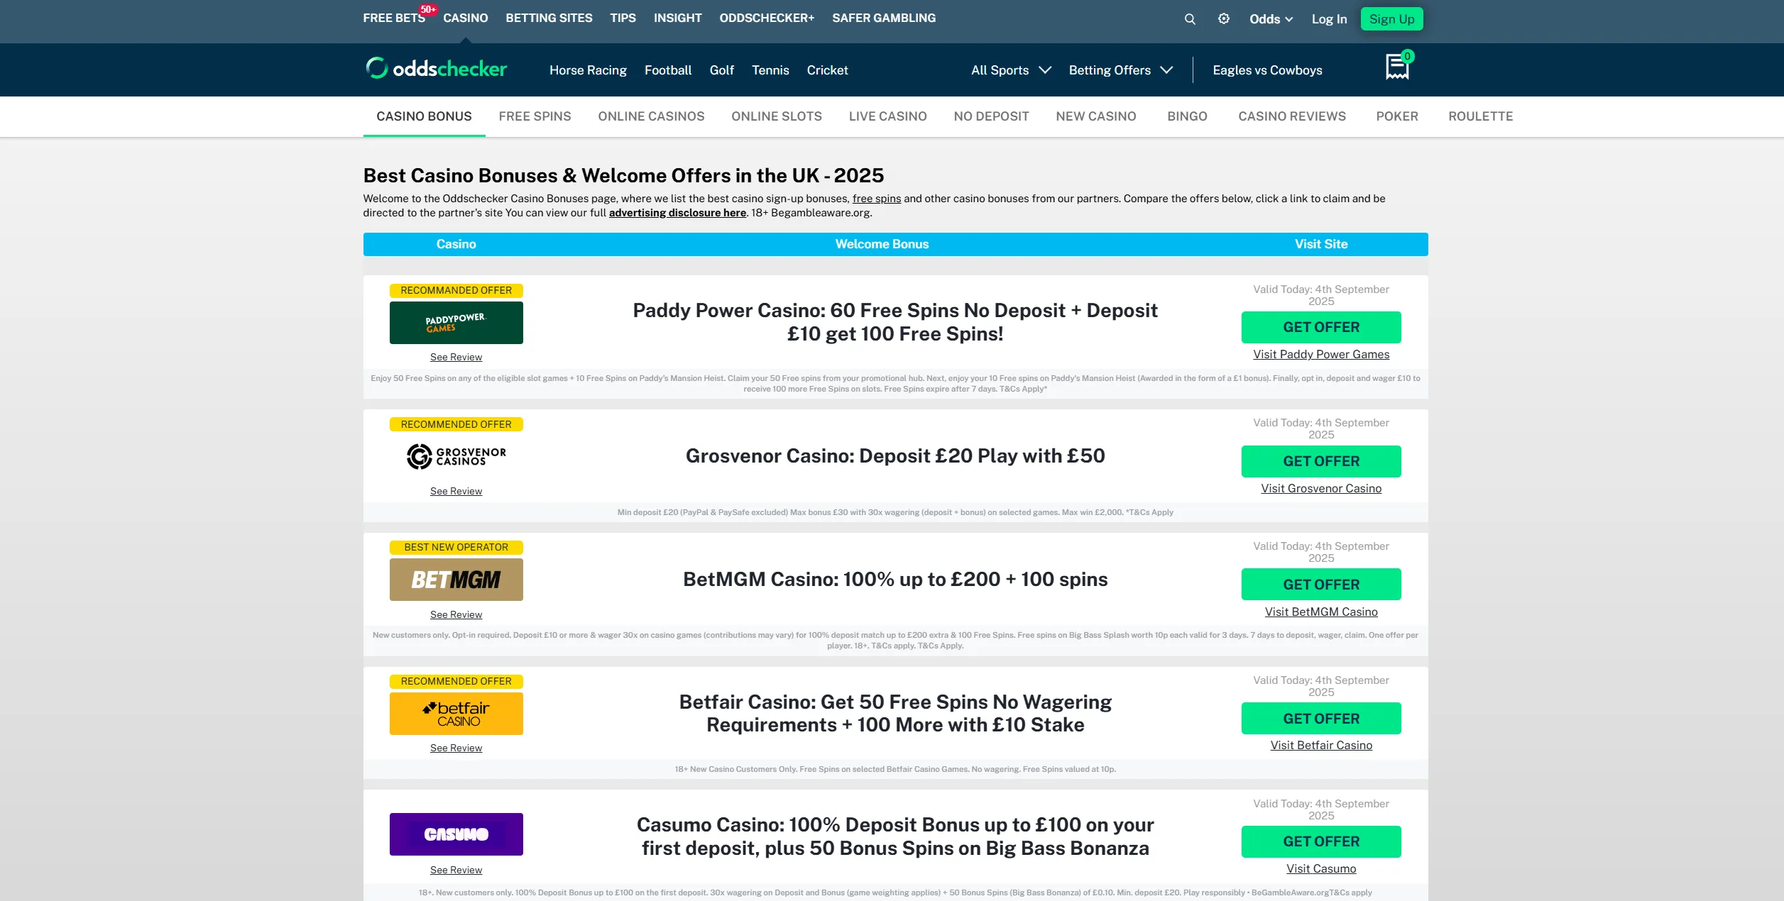Go to Tennis section
The image size is (1784, 901).
click(x=770, y=70)
